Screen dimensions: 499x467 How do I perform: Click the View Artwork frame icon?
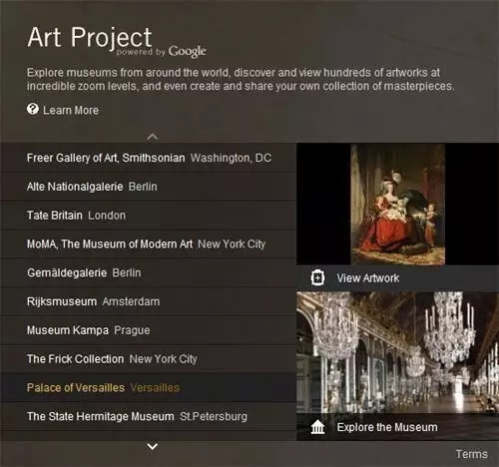(x=317, y=277)
